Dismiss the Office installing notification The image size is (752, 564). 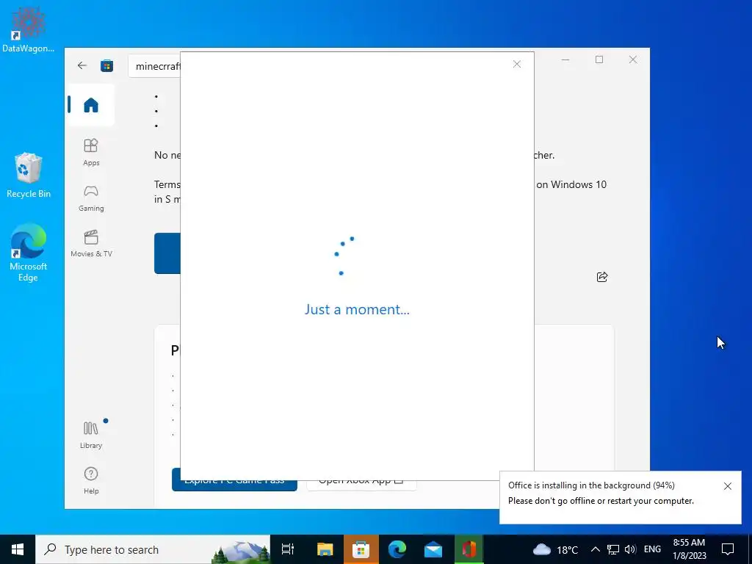pyautogui.click(x=728, y=486)
